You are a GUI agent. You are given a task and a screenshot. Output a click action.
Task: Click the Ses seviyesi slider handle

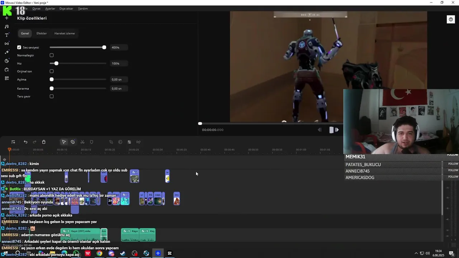click(104, 47)
